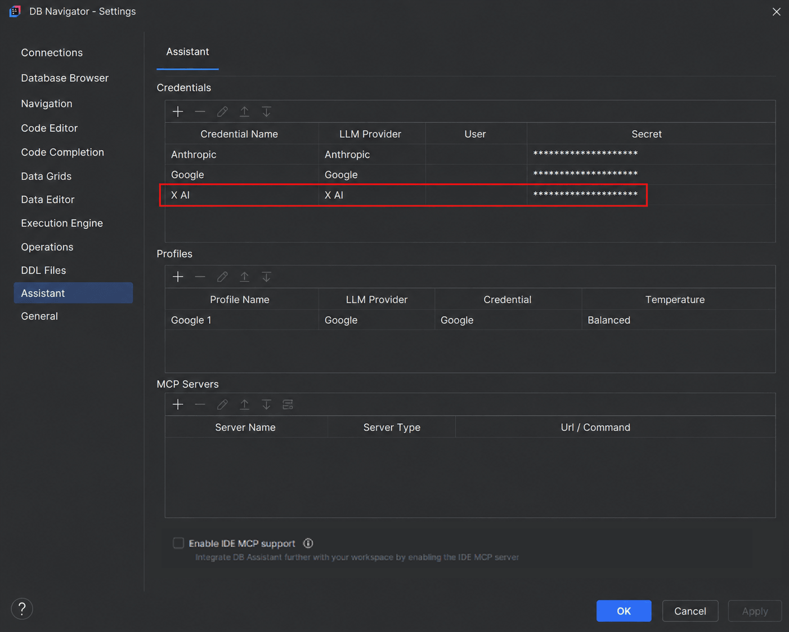The width and height of the screenshot is (789, 632).
Task: Open General settings page
Action: (39, 316)
